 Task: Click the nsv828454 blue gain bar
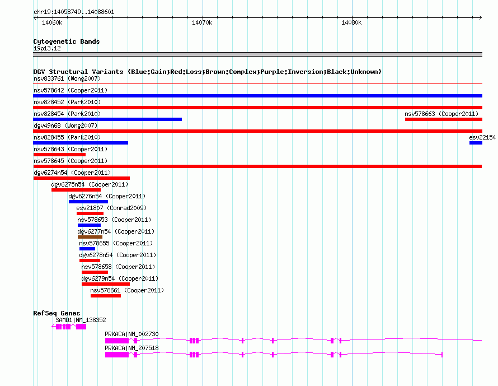click(x=107, y=119)
